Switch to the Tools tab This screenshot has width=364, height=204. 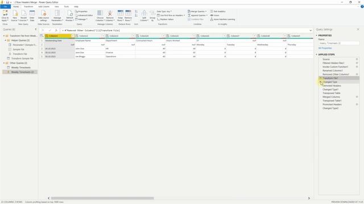pos(67,6)
